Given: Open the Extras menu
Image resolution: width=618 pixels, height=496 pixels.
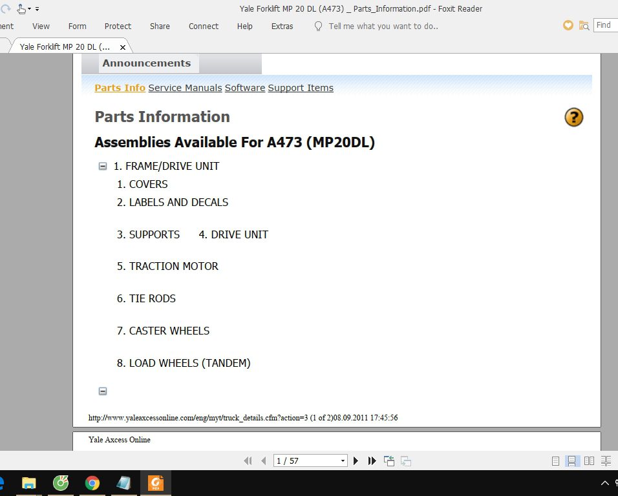Looking at the screenshot, I should click(282, 26).
